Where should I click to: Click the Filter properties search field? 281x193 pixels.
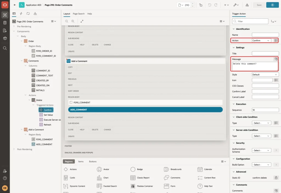[x=250, y=21]
